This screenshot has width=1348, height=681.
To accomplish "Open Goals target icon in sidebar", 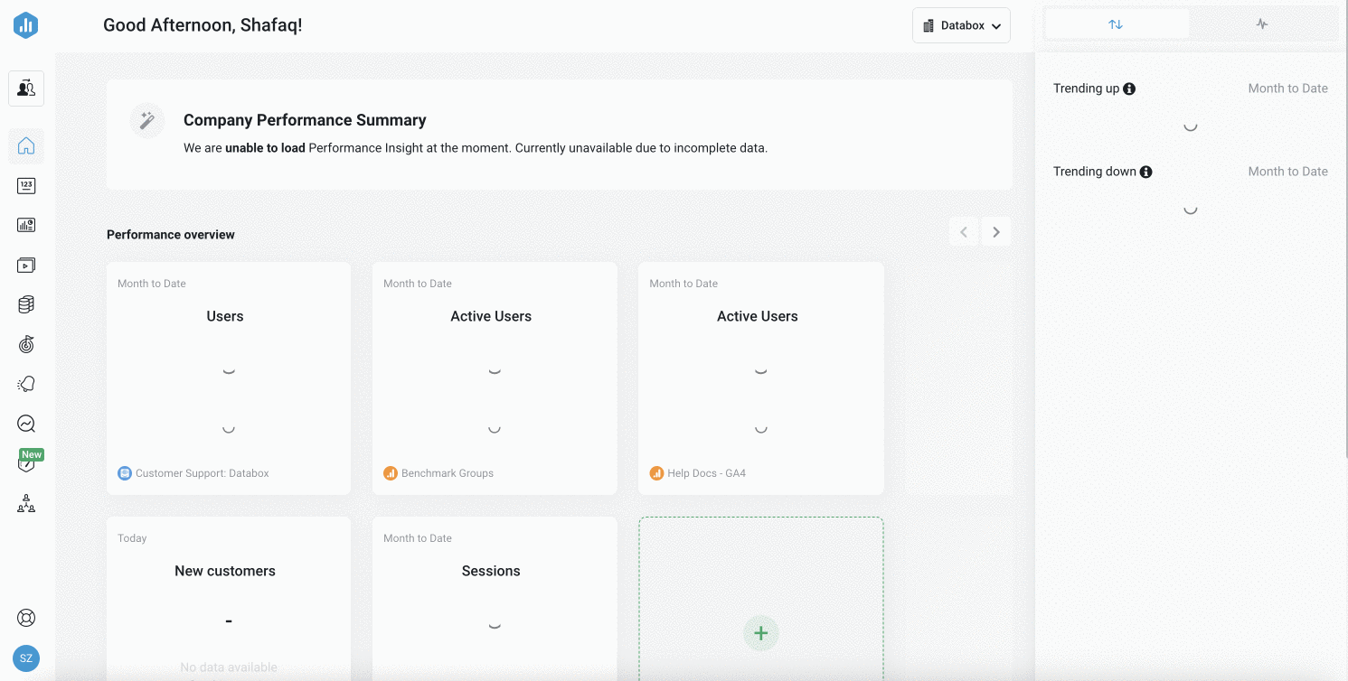I will click(26, 344).
